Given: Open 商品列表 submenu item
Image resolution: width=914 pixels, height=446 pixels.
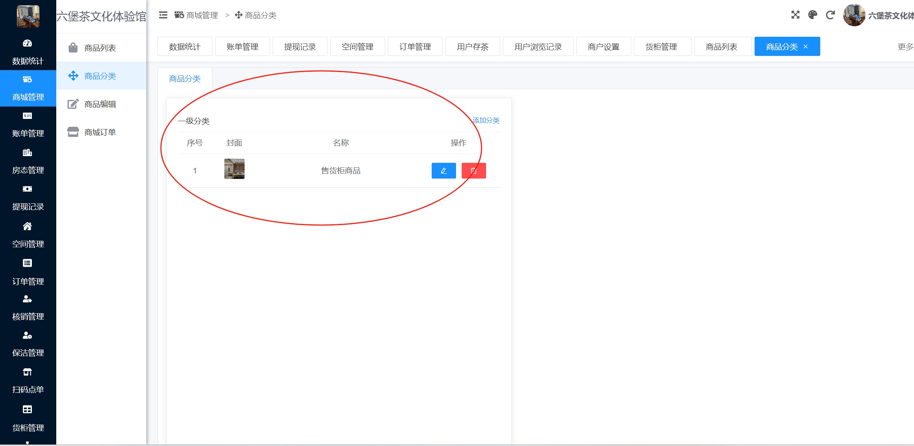Looking at the screenshot, I should pos(100,48).
